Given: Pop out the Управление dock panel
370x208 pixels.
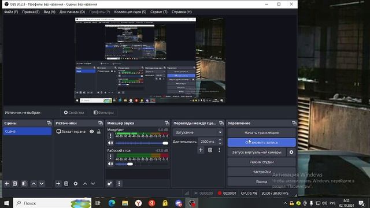Looking at the screenshot, I should (x=294, y=123).
